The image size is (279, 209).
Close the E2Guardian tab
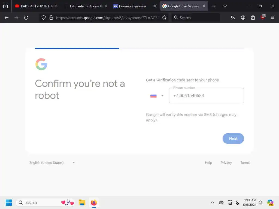pyautogui.click(x=106, y=6)
